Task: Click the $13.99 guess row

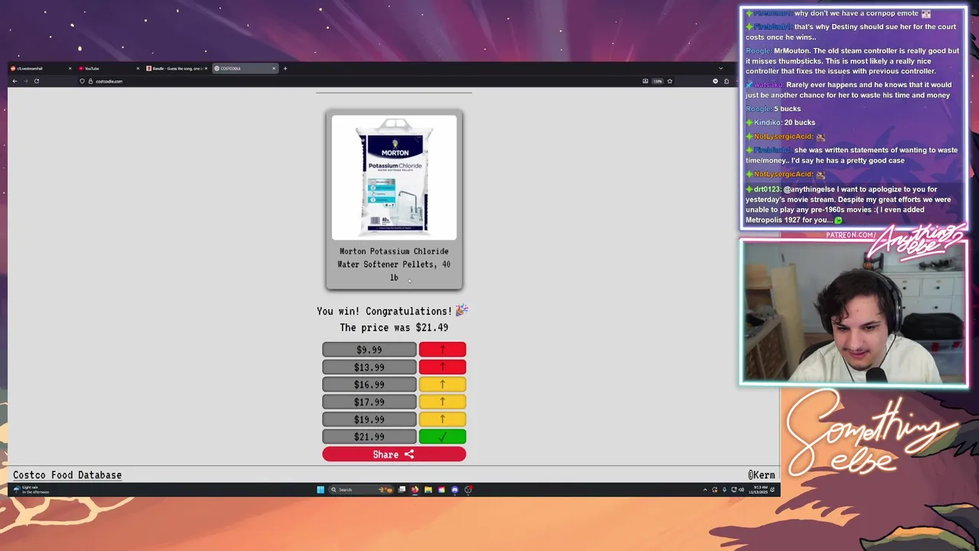Action: (x=369, y=367)
